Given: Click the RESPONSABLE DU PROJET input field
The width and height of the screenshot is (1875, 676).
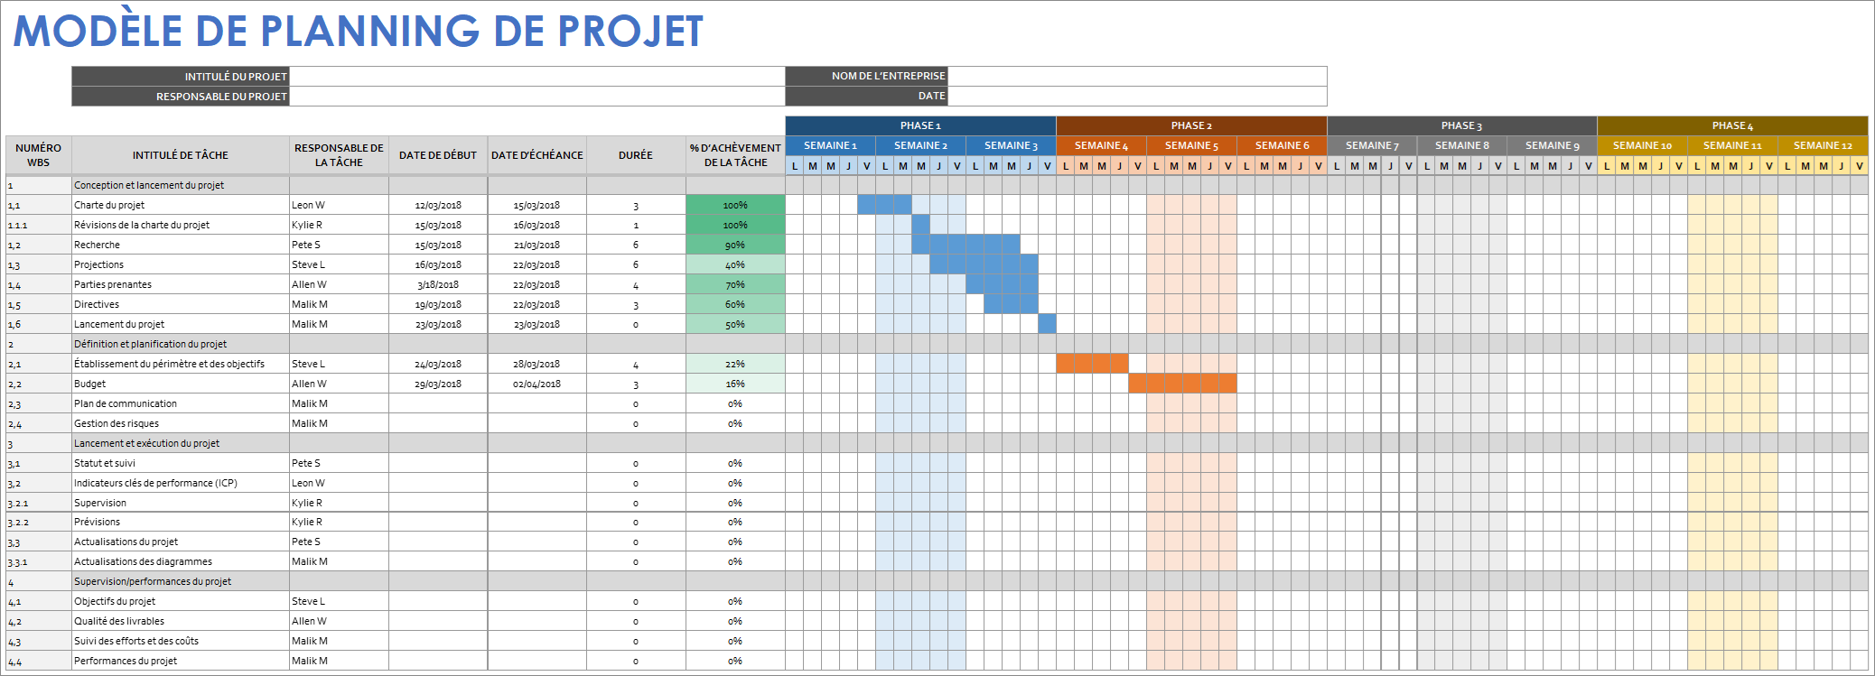Looking at the screenshot, I should [536, 97].
